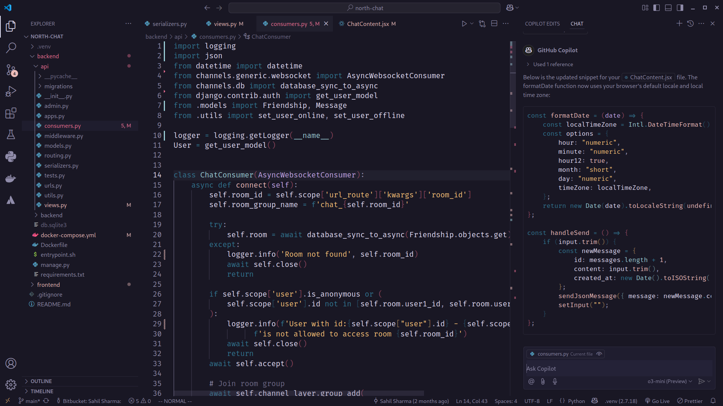
Task: Start voice chat microphone
Action: (x=555, y=381)
